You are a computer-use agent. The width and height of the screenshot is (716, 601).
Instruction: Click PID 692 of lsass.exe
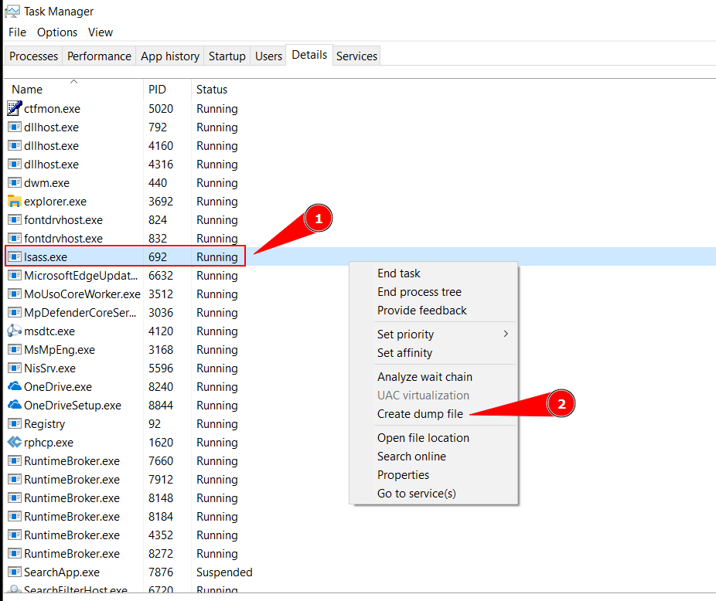pyautogui.click(x=158, y=257)
